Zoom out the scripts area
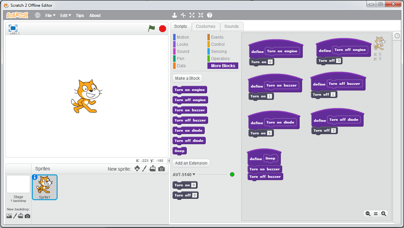Screen dimensions: 404x228 point(368,213)
